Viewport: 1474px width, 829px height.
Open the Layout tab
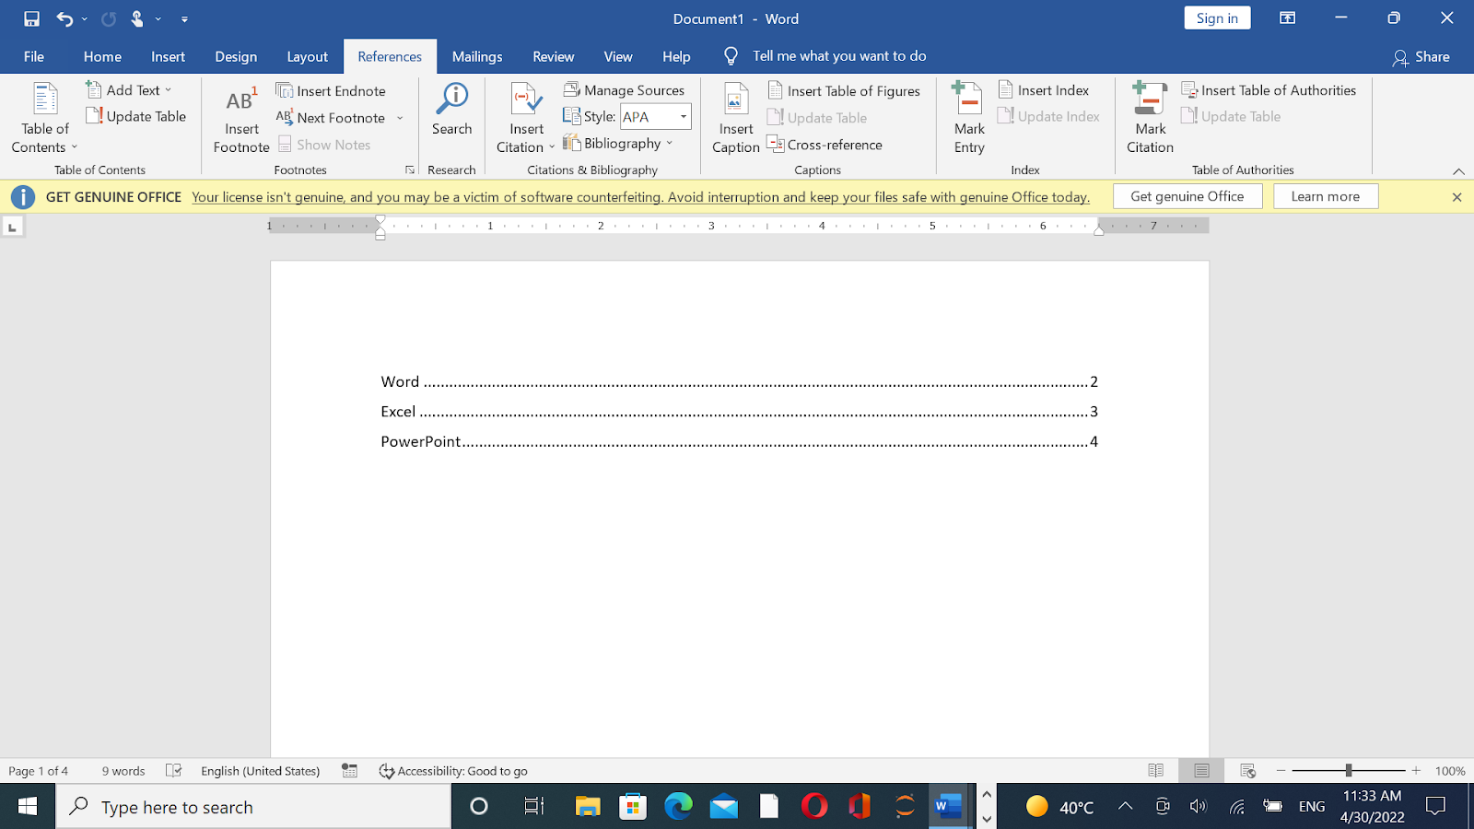[x=307, y=56]
